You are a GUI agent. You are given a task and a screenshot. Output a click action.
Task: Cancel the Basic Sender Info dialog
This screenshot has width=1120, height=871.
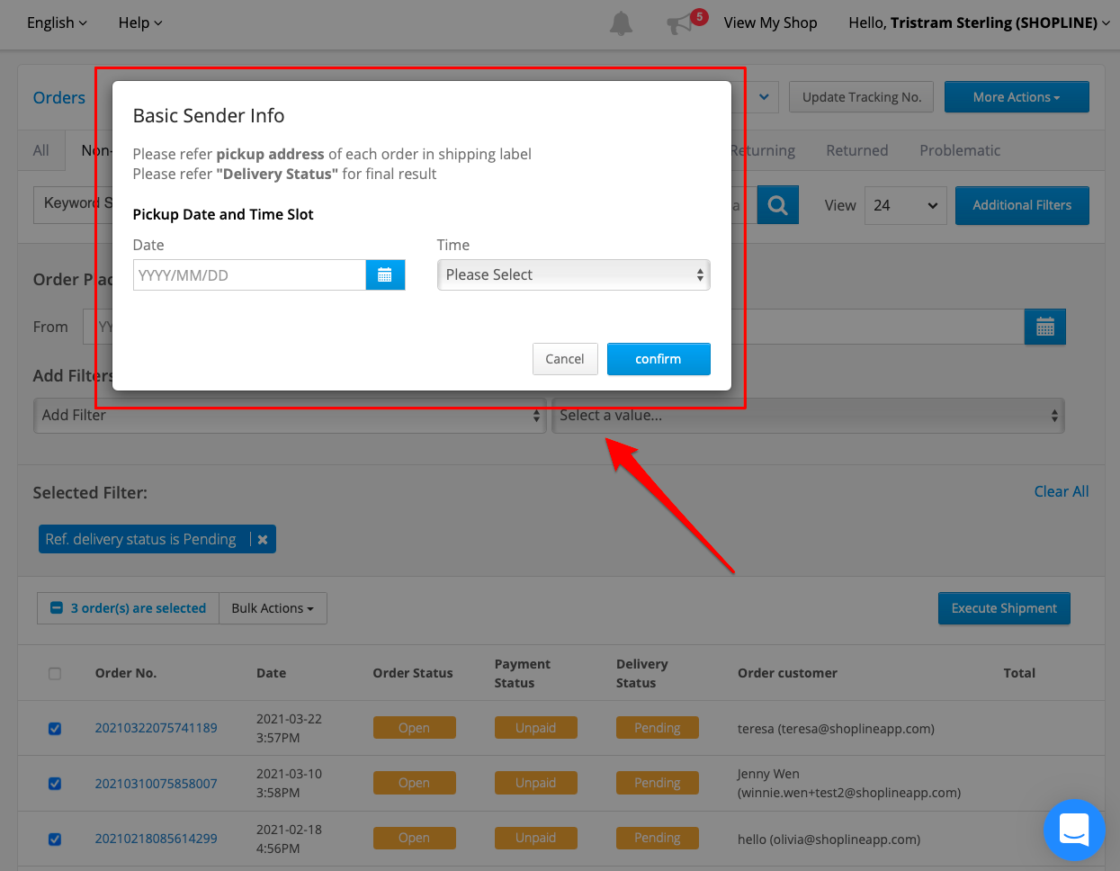coord(565,359)
